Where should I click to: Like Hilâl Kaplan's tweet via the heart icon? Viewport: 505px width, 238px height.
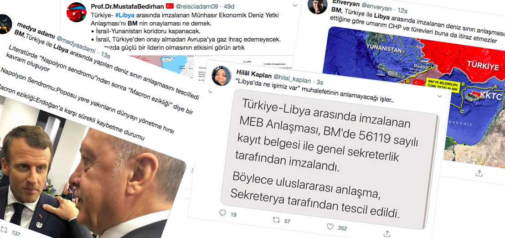(330, 227)
